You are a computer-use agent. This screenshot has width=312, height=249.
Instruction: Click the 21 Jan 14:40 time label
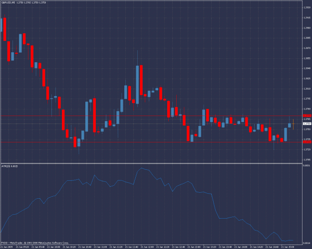(x=272, y=247)
